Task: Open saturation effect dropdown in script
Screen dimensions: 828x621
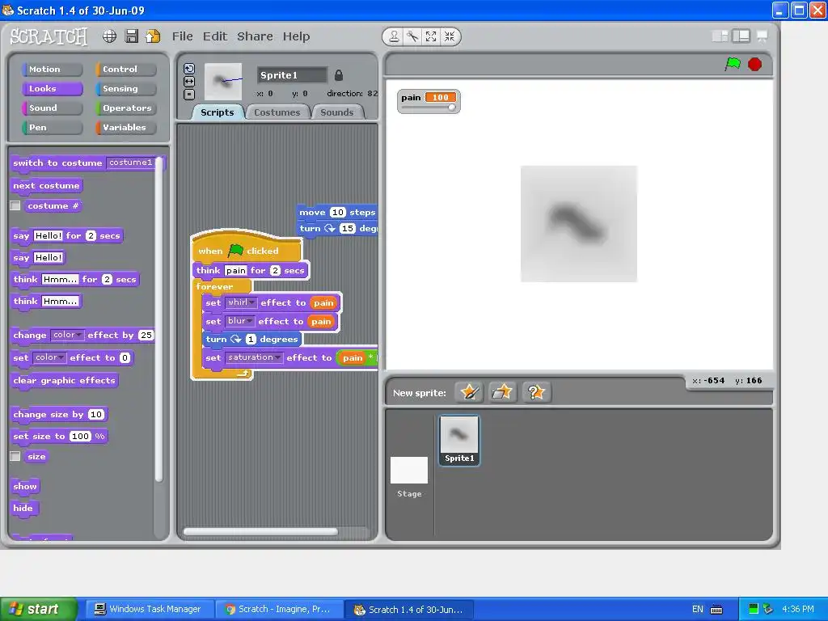Action: point(254,357)
